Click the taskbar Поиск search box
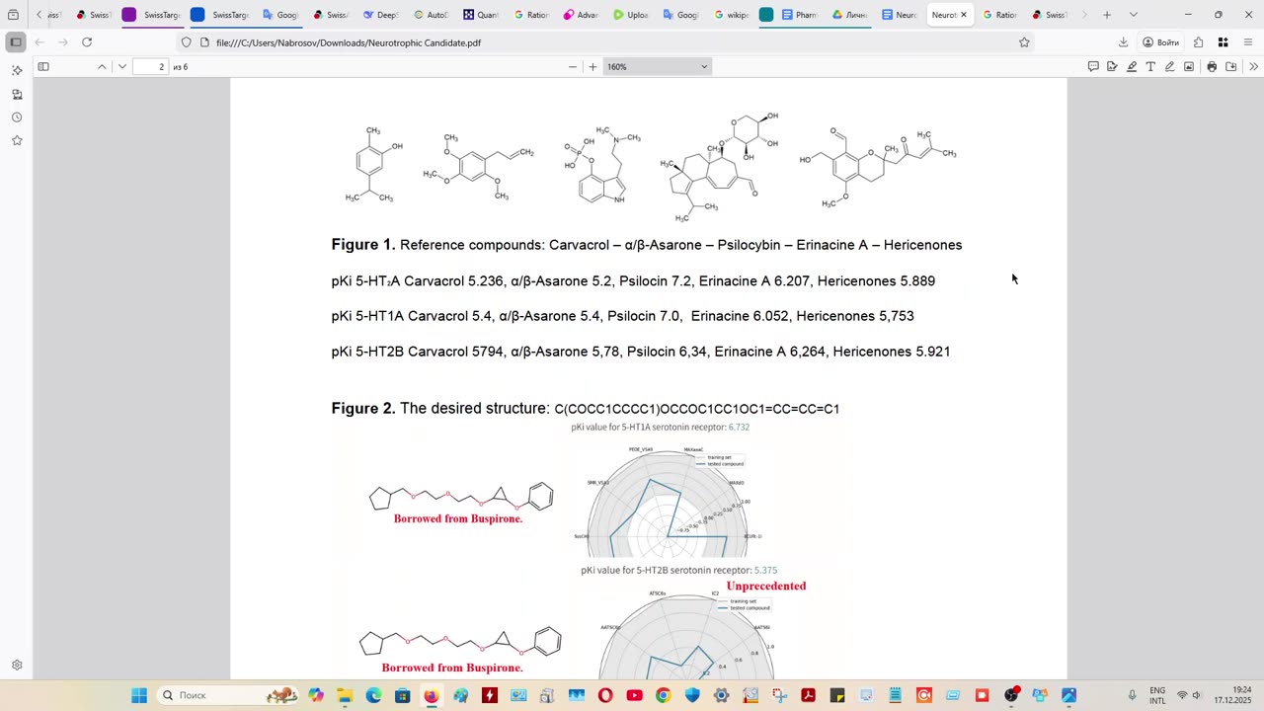The image size is (1264, 711). 228,695
